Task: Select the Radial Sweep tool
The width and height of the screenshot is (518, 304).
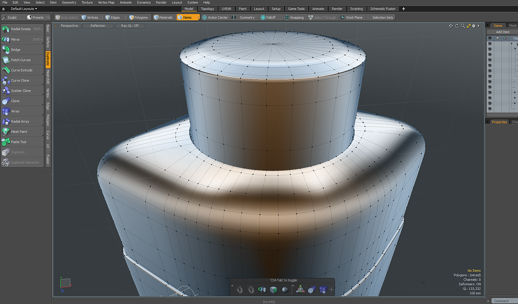Action: click(x=21, y=29)
